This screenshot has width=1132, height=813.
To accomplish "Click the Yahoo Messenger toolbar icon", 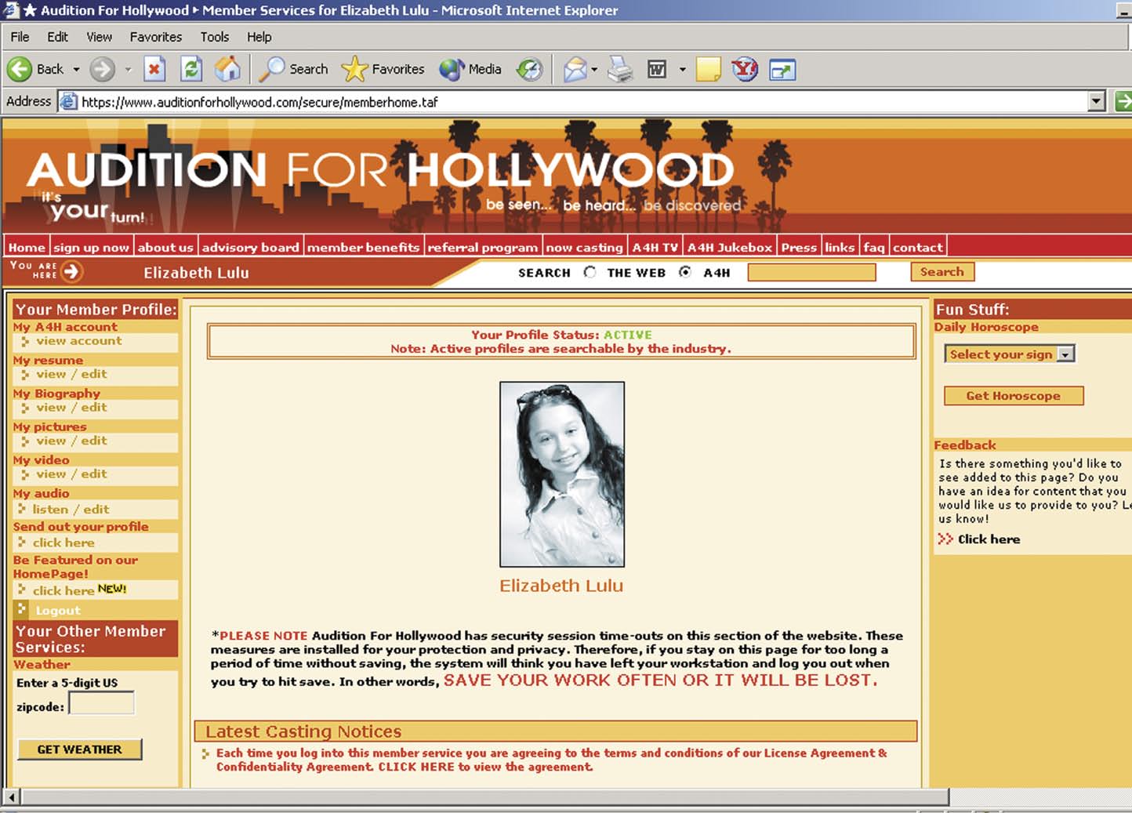I will click(745, 70).
